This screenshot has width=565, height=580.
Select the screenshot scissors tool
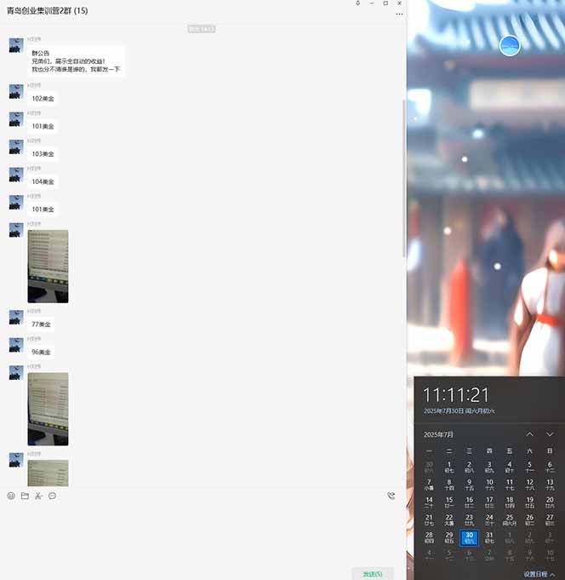(38, 496)
